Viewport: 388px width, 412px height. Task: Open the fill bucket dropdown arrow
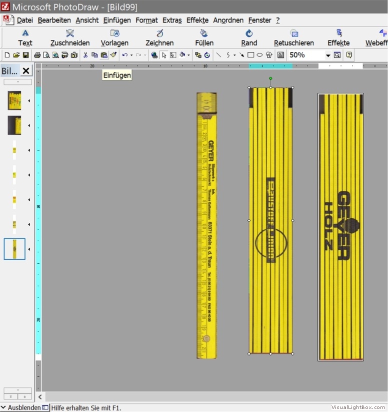[x=188, y=55]
